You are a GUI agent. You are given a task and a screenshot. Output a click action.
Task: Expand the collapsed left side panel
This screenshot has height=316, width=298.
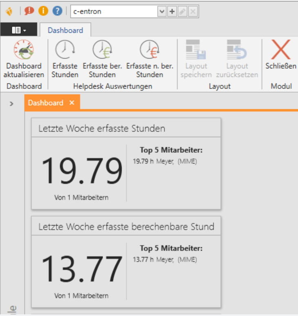pos(11,104)
